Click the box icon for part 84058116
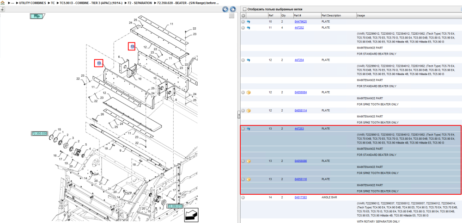The image size is (462, 223). point(249,180)
